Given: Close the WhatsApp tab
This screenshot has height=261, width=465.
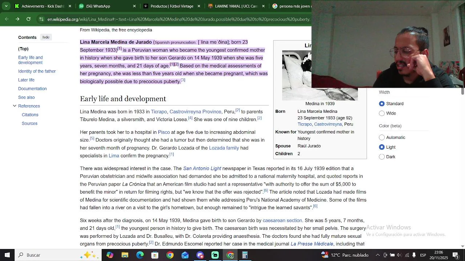Looking at the screenshot, I should tap(134, 6).
